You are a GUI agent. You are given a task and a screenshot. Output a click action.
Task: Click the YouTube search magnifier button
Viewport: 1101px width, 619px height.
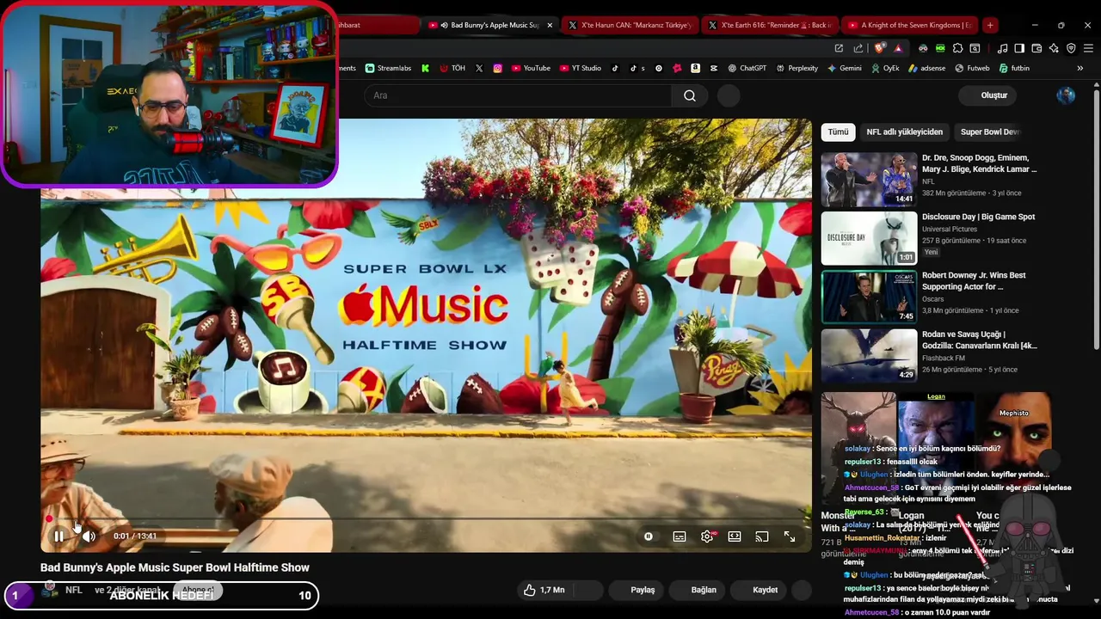click(x=690, y=95)
